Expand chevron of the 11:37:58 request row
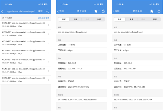The width and height of the screenshot is (163, 111). (x=49, y=25)
